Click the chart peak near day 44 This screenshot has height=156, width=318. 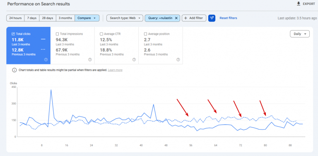154,104
